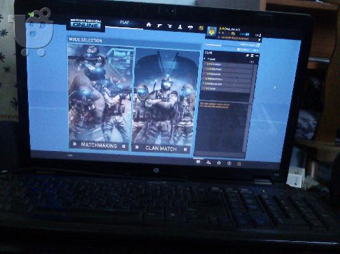340x254 pixels.
Task: Click the Matchmaking soldiers artwork
Action: click(100, 93)
